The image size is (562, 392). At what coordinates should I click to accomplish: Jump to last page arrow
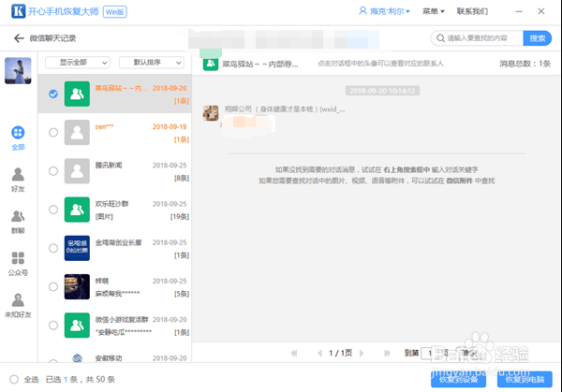click(387, 354)
